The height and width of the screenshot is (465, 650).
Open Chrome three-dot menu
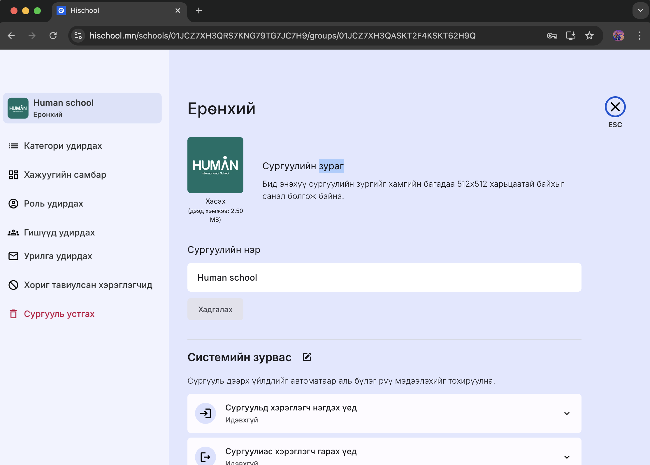click(x=639, y=36)
